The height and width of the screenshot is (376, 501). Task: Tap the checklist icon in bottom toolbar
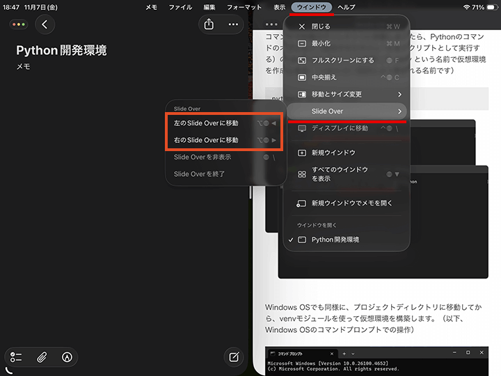click(16, 357)
